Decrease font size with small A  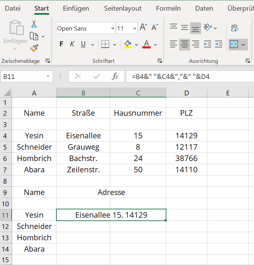(x=155, y=27)
